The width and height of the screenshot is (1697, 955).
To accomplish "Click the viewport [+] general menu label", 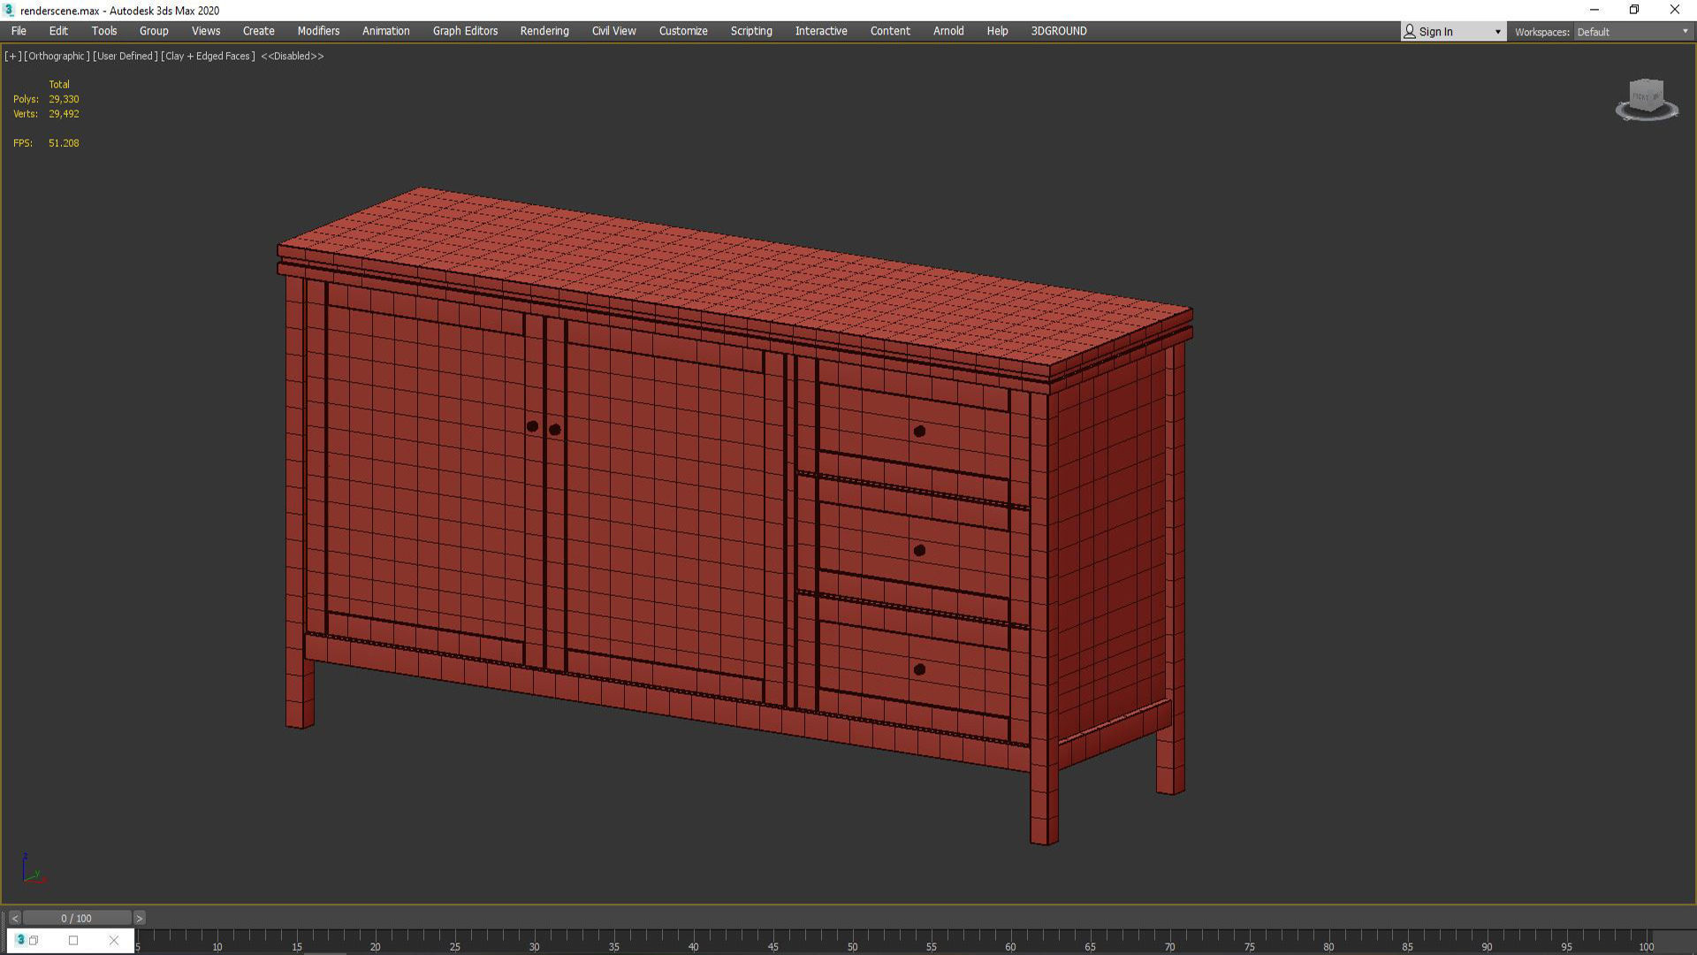I will click(12, 56).
